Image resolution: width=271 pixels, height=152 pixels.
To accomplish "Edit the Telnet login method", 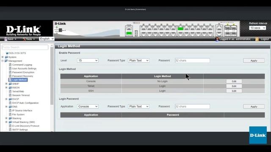I will [x=234, y=86].
